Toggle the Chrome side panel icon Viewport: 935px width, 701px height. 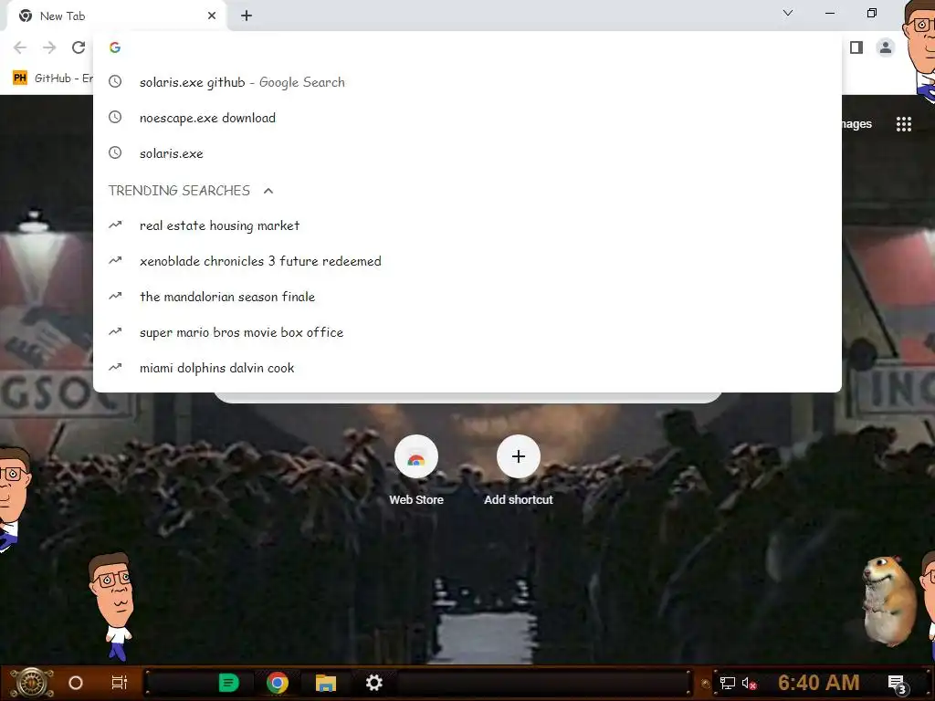coord(856,47)
